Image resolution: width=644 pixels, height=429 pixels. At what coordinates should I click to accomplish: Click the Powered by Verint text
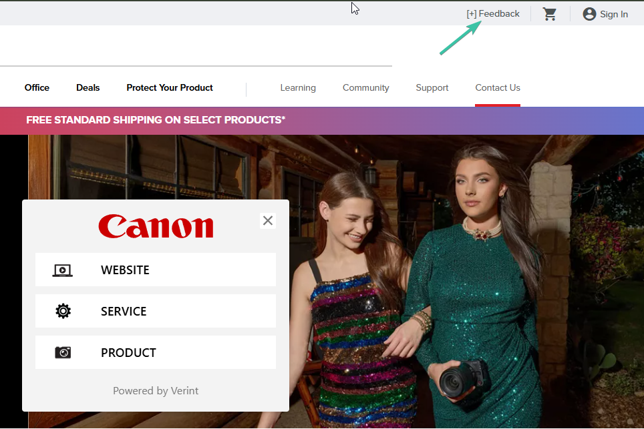coord(156,391)
